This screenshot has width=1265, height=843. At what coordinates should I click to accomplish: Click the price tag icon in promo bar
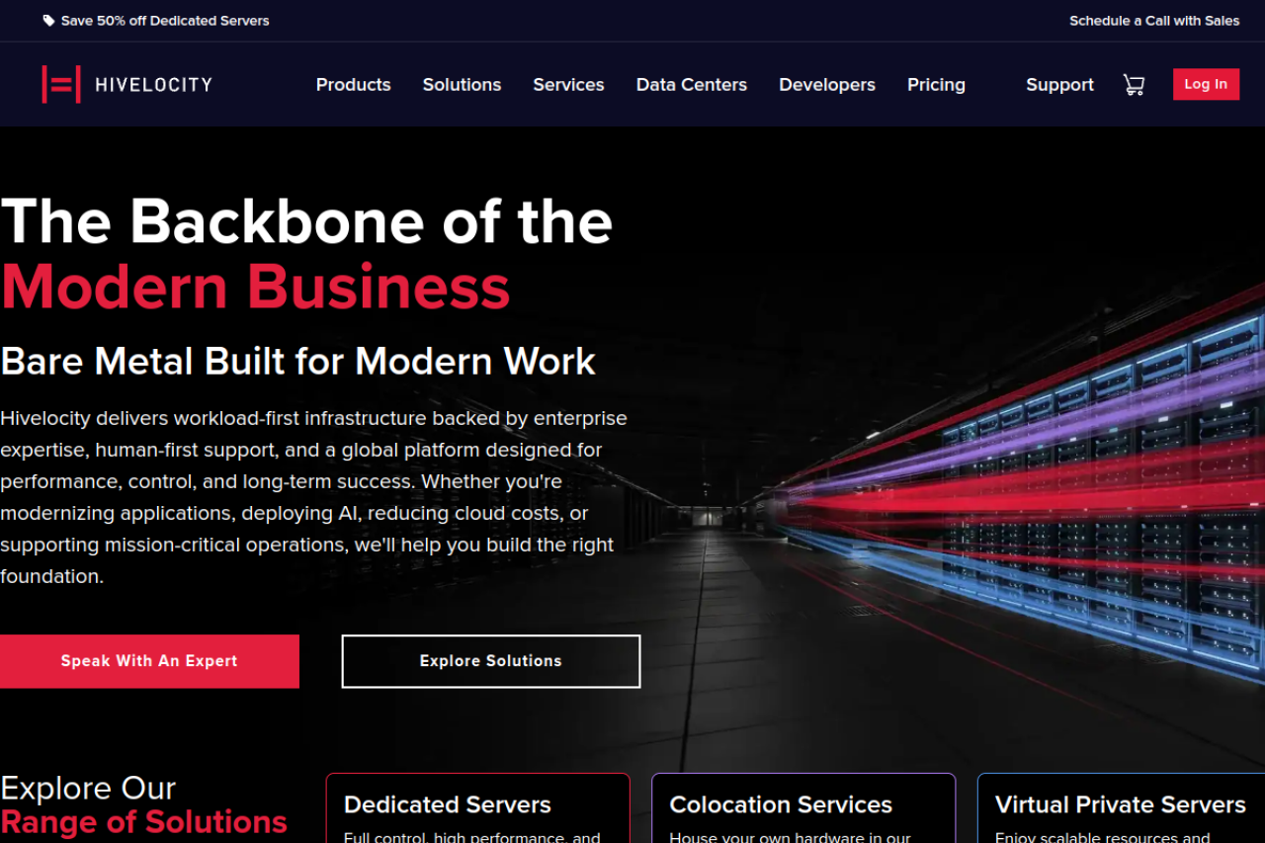pyautogui.click(x=48, y=21)
